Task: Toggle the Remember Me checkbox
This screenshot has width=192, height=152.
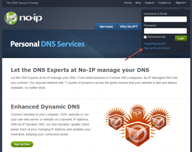Action: pos(145,37)
